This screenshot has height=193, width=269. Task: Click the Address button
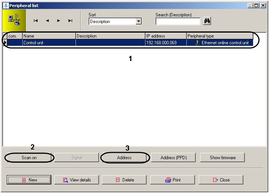[x=124, y=158]
